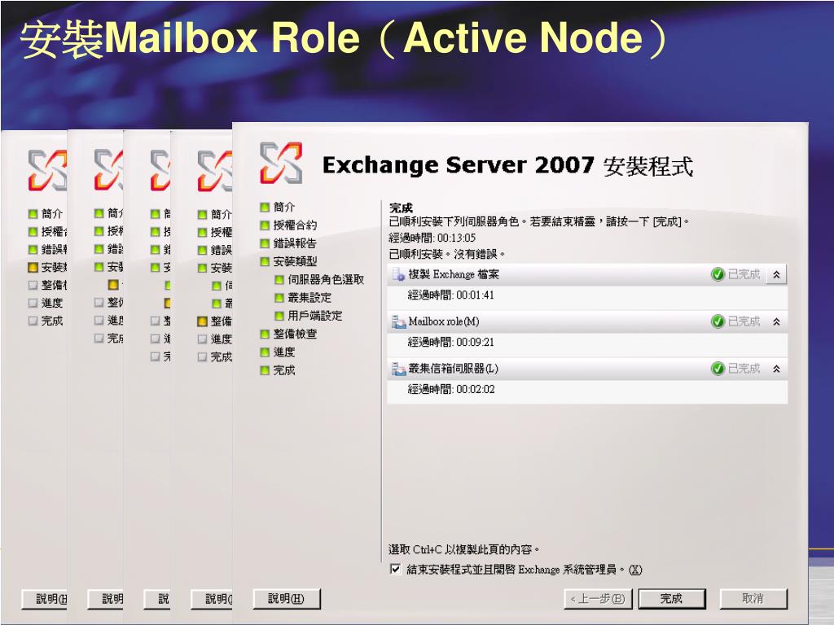Click 說明 button in fourth background window
Viewport: 834px width, 625px height.
pyautogui.click(x=212, y=599)
